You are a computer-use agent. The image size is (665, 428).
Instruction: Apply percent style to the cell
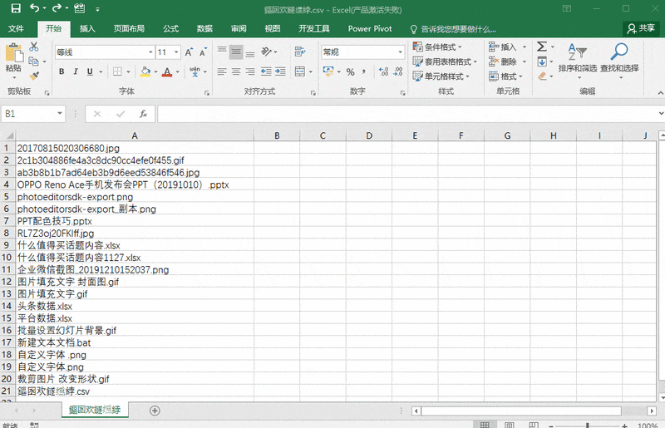tap(350, 72)
